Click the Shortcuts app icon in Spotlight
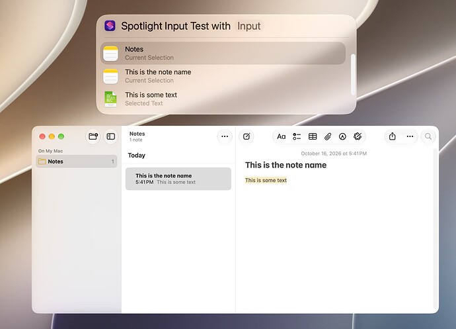 110,26
